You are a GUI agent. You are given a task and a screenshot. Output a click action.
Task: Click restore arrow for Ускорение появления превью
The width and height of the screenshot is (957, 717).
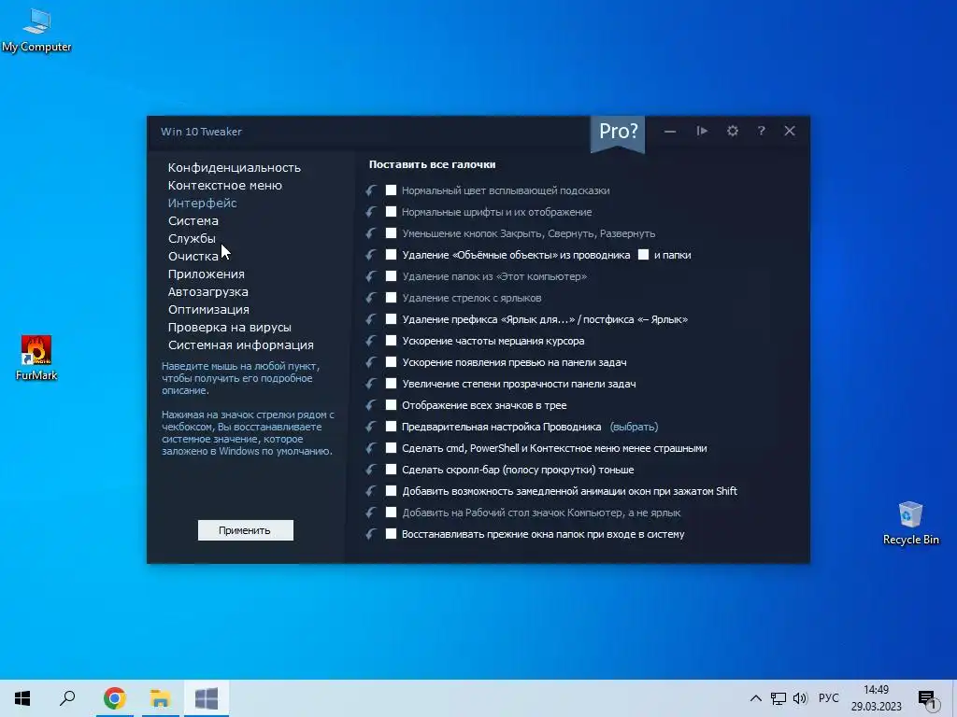pyautogui.click(x=370, y=362)
